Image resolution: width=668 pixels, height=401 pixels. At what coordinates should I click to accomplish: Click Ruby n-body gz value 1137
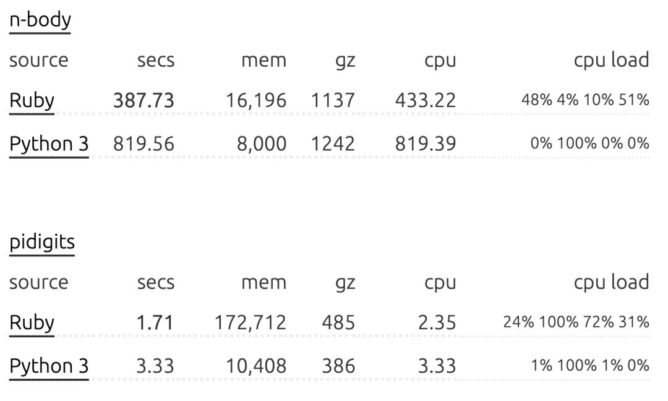point(333,101)
